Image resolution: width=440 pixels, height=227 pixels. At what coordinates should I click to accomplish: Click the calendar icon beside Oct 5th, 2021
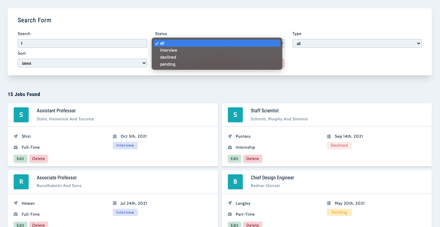pyautogui.click(x=115, y=136)
